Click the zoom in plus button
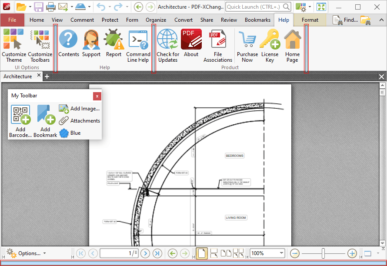Image resolution: width=387 pixels, height=266 pixels. coord(352,253)
